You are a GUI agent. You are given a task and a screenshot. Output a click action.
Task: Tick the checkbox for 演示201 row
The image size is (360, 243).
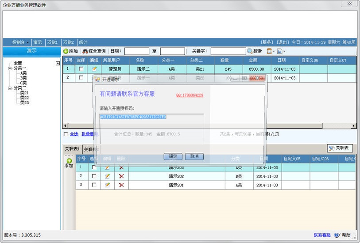coord(94,185)
